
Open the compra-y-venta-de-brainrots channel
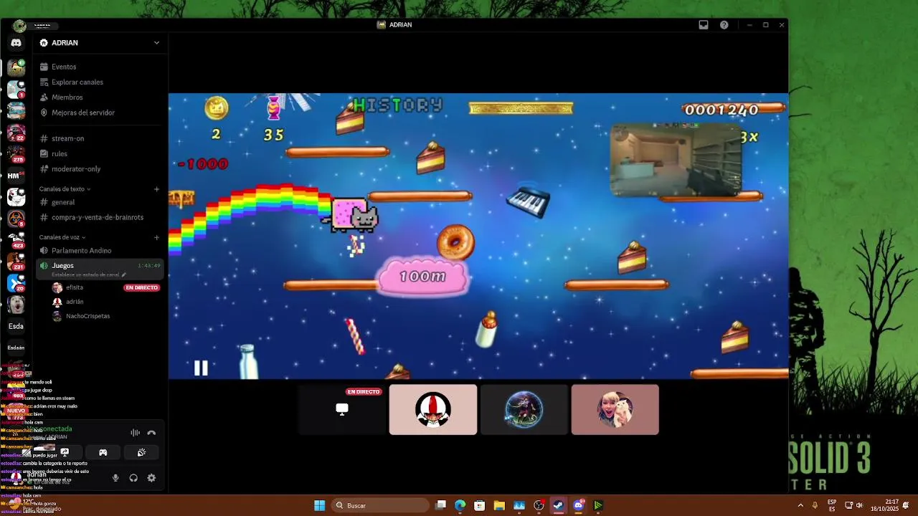click(101, 217)
